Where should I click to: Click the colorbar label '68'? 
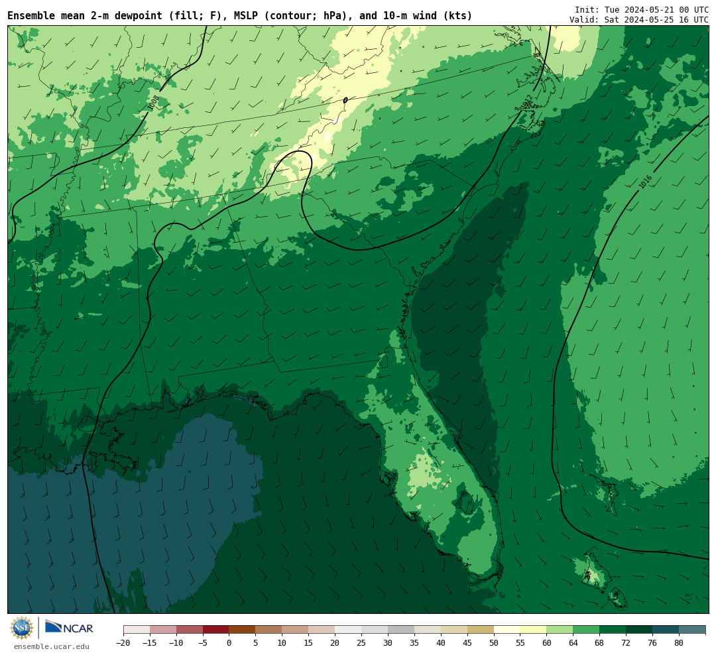599,642
